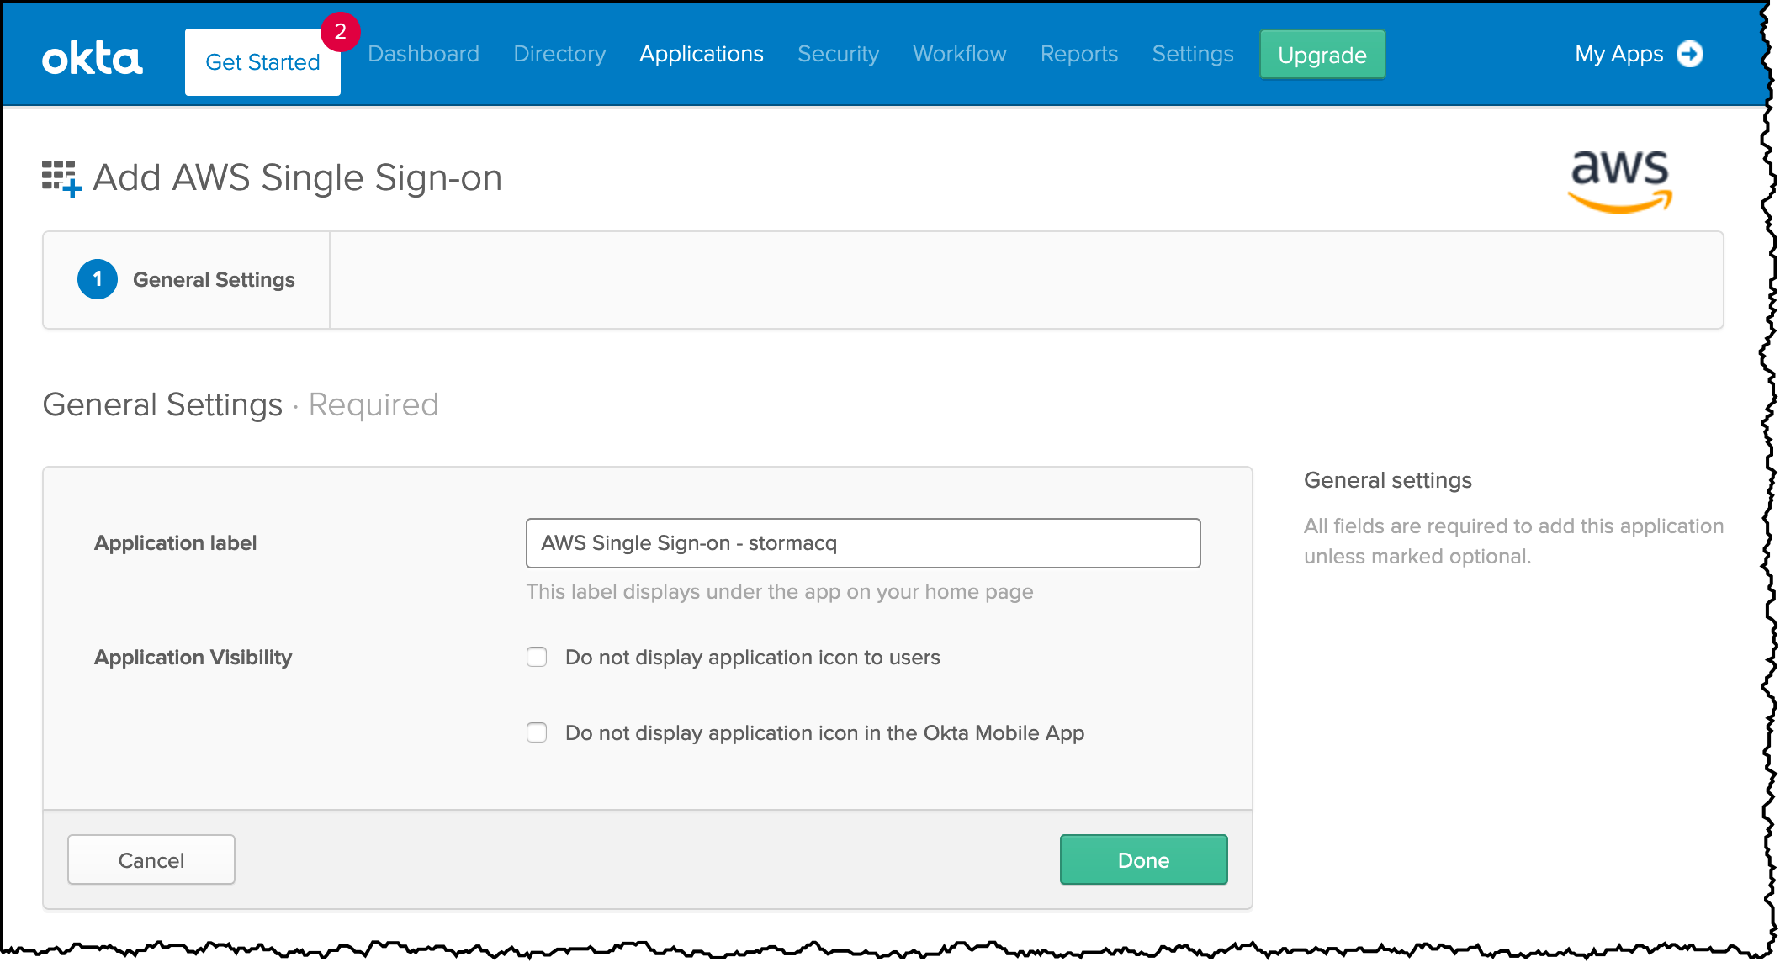Check hide icon in Okta Mobile App
The width and height of the screenshot is (1780, 962).
point(537,732)
